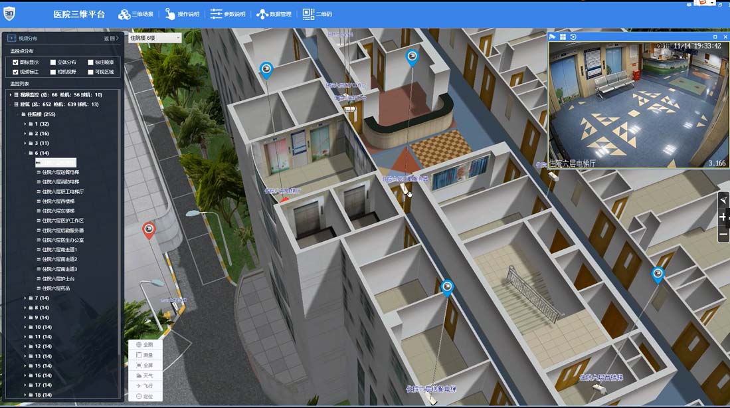
Task: Expand floor folder 7 (14)
Action: [25, 298]
